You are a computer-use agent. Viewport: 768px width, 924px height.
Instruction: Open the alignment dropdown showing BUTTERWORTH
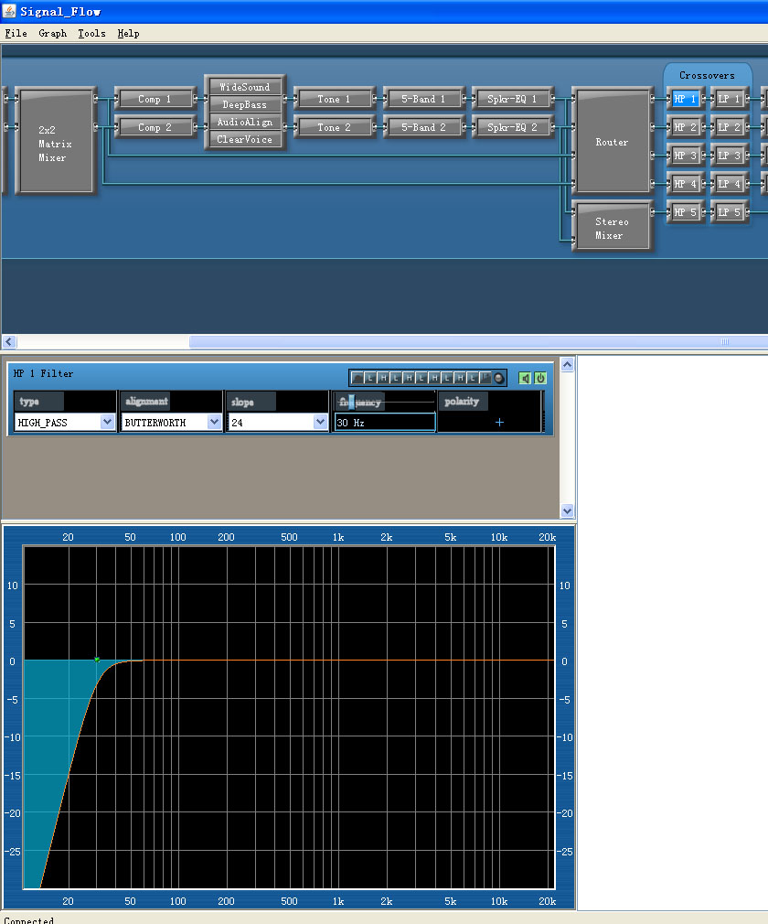click(171, 423)
